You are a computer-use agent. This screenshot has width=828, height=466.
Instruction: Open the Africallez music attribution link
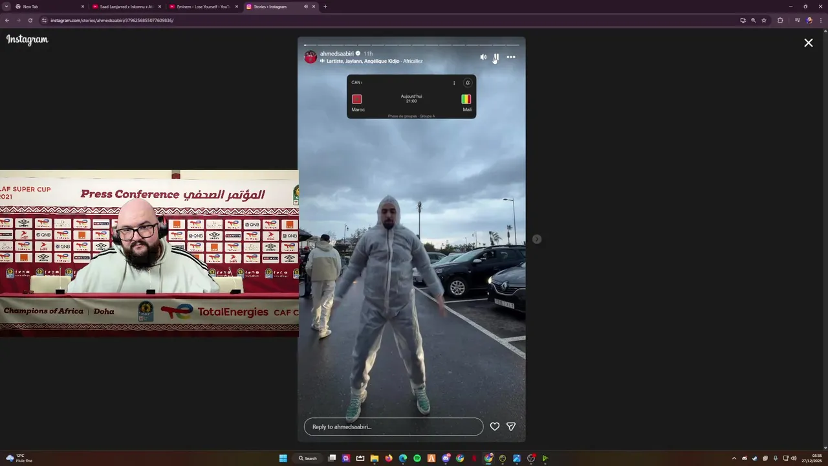[x=371, y=61]
